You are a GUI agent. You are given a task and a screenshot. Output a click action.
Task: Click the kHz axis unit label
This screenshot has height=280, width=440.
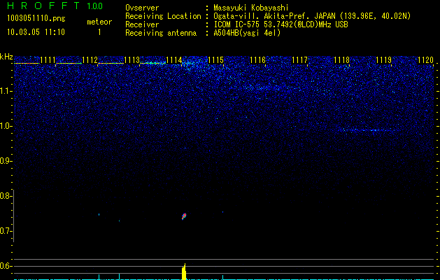pyautogui.click(x=6, y=57)
